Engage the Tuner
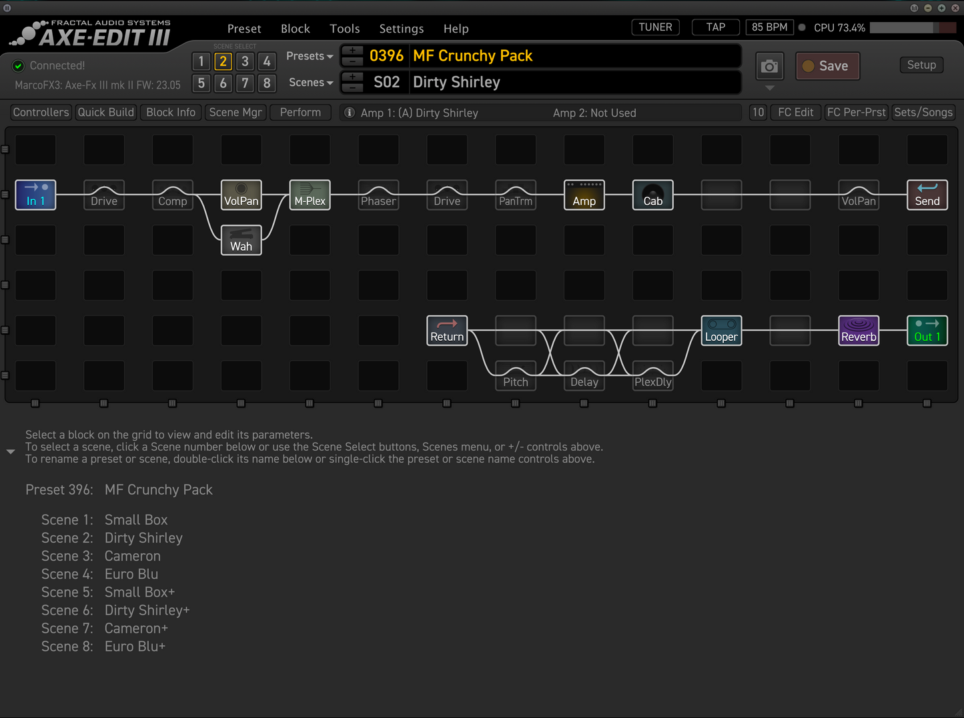This screenshot has width=964, height=718. click(654, 27)
